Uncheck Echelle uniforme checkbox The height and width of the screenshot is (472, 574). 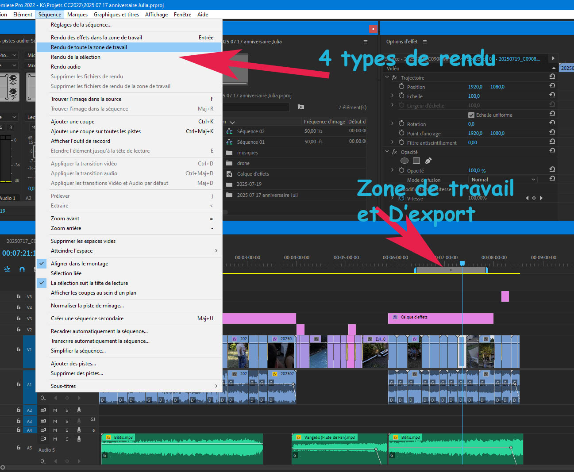tap(471, 115)
